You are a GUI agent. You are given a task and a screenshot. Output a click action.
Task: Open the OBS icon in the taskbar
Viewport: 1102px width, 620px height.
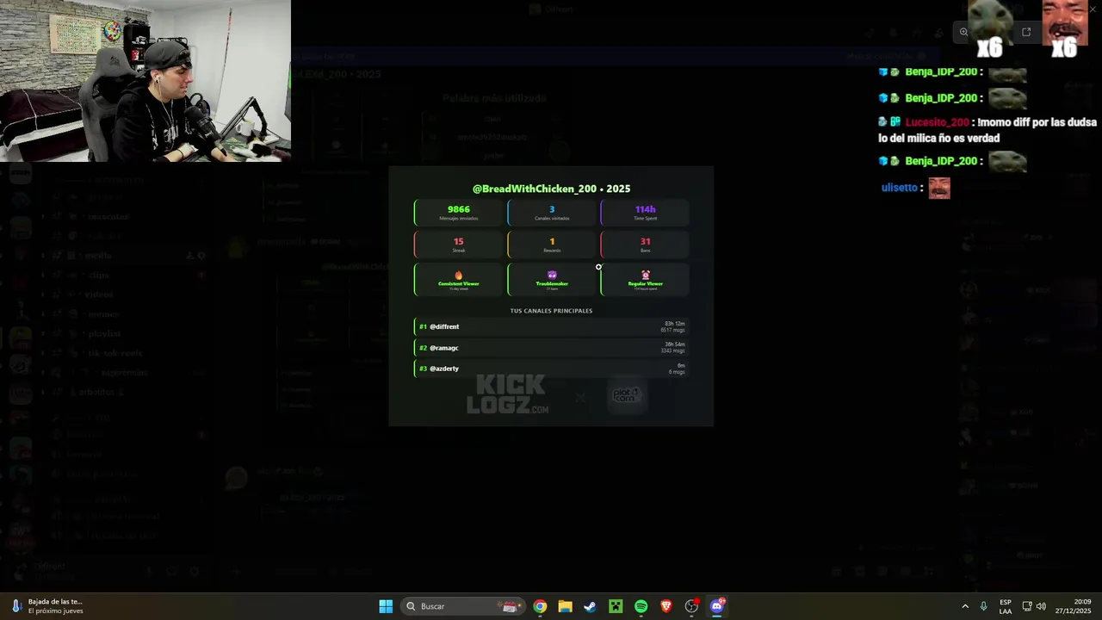click(691, 606)
